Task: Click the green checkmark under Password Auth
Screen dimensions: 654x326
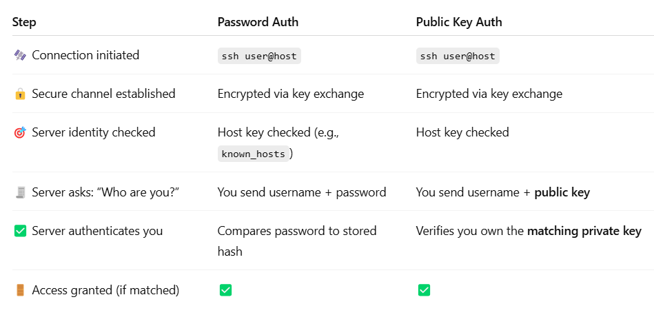Action: pyautogui.click(x=225, y=290)
